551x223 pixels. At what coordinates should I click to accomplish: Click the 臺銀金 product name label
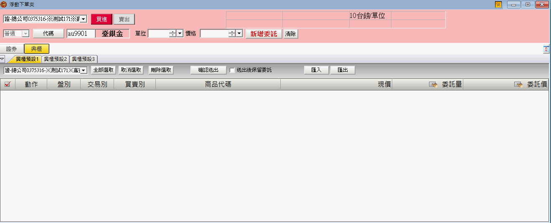point(112,34)
